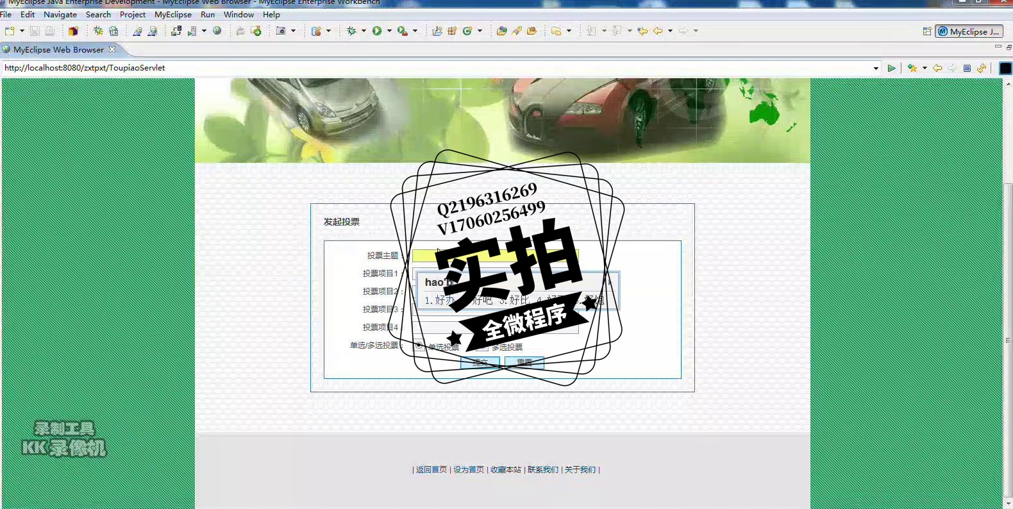Open the Edit menu
The image size is (1013, 509).
click(x=28, y=14)
